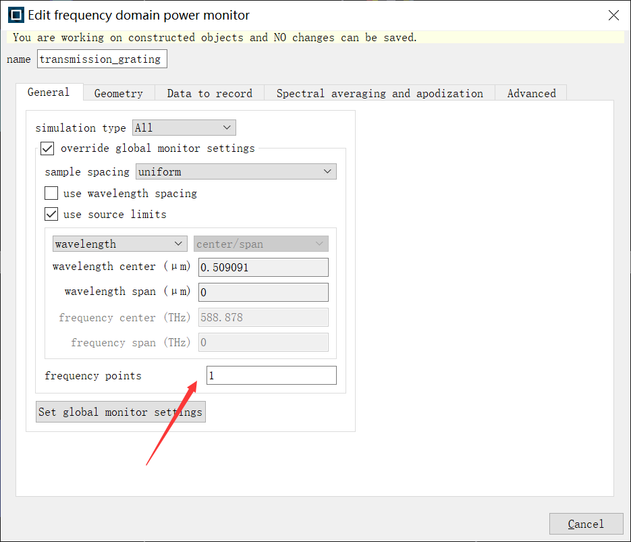
Task: Click the frequency span field
Action: click(263, 342)
